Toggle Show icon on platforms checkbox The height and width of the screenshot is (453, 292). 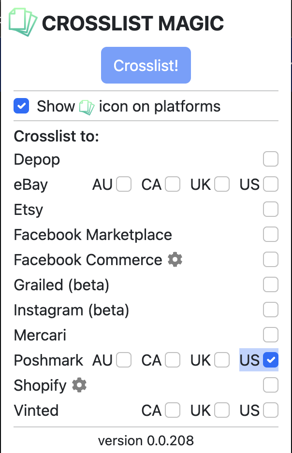click(x=22, y=106)
